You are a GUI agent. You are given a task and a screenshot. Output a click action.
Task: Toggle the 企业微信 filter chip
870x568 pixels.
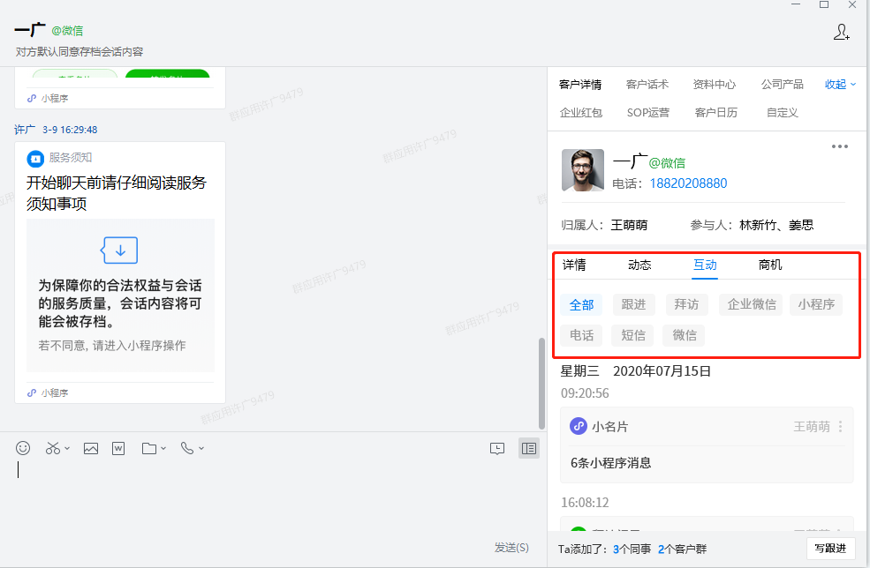751,305
